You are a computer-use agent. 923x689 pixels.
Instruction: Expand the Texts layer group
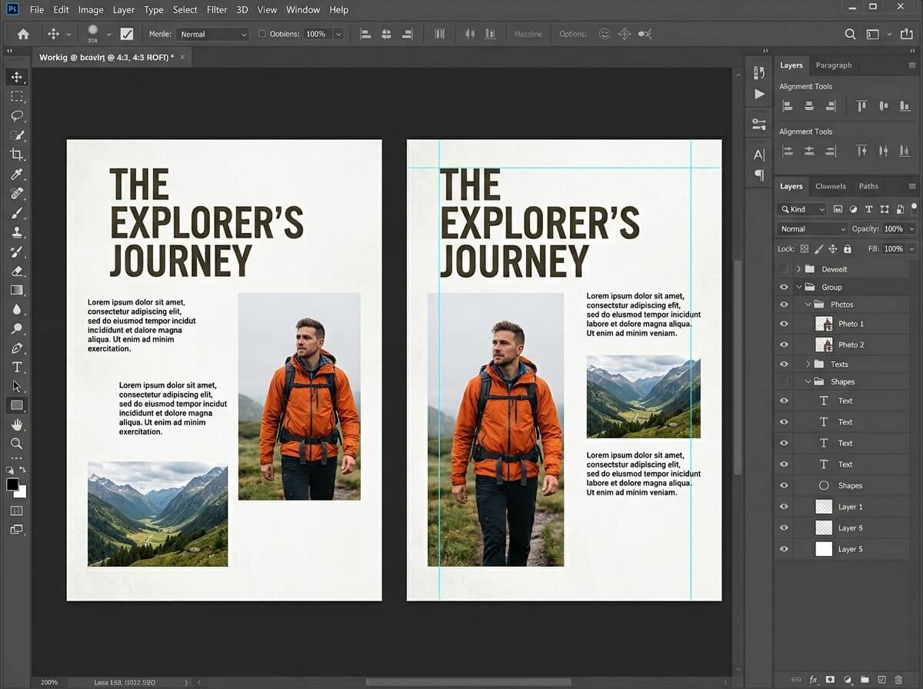pos(808,364)
